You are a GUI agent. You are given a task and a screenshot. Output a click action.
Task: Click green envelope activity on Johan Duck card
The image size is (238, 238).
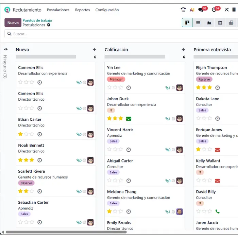click(129, 119)
